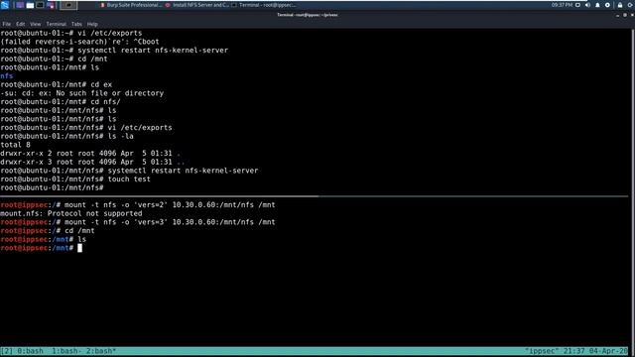Click the last 'systemctl restart nfs-kernel-server' line
Viewport: 635px width, 357px height.
pos(129,171)
